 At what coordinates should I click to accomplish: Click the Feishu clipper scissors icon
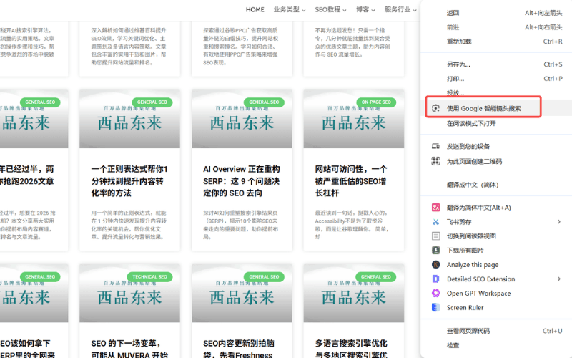pyautogui.click(x=435, y=222)
